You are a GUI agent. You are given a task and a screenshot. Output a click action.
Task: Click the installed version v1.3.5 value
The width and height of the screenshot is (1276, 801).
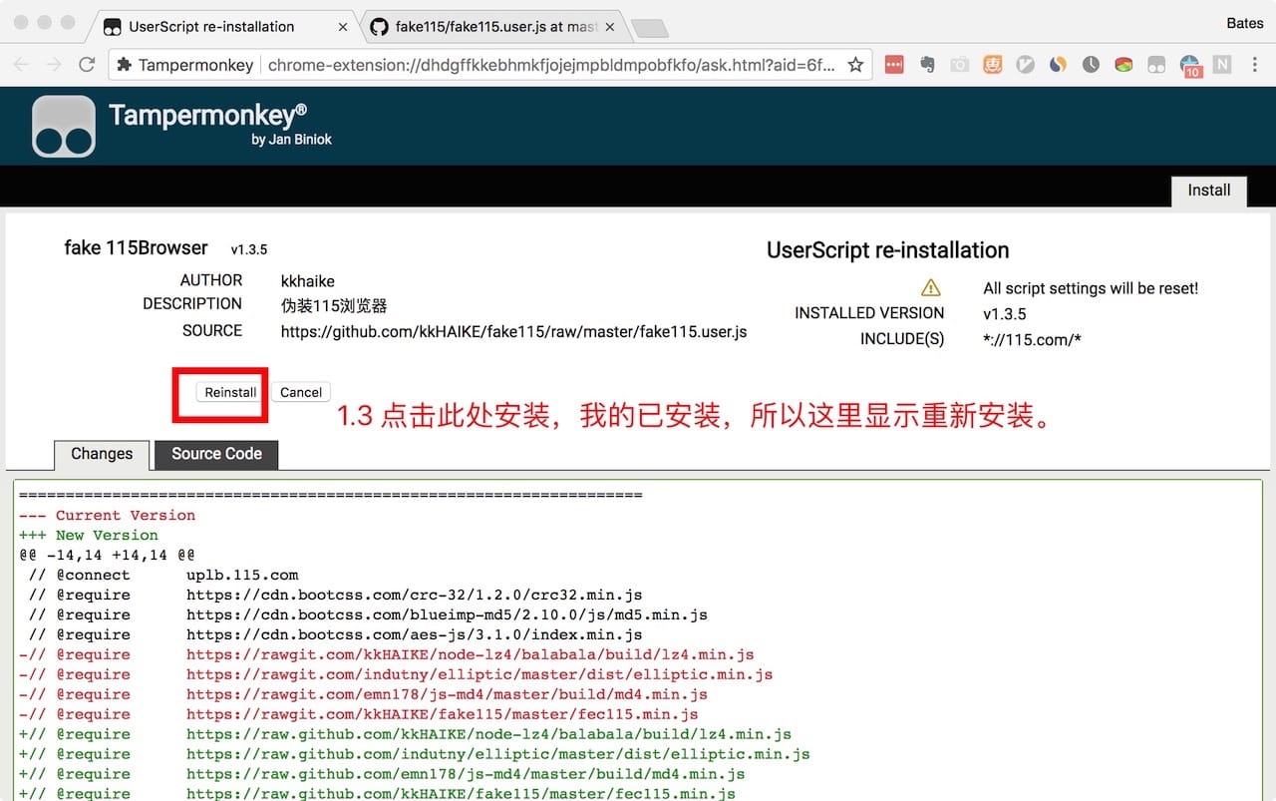1005,313
